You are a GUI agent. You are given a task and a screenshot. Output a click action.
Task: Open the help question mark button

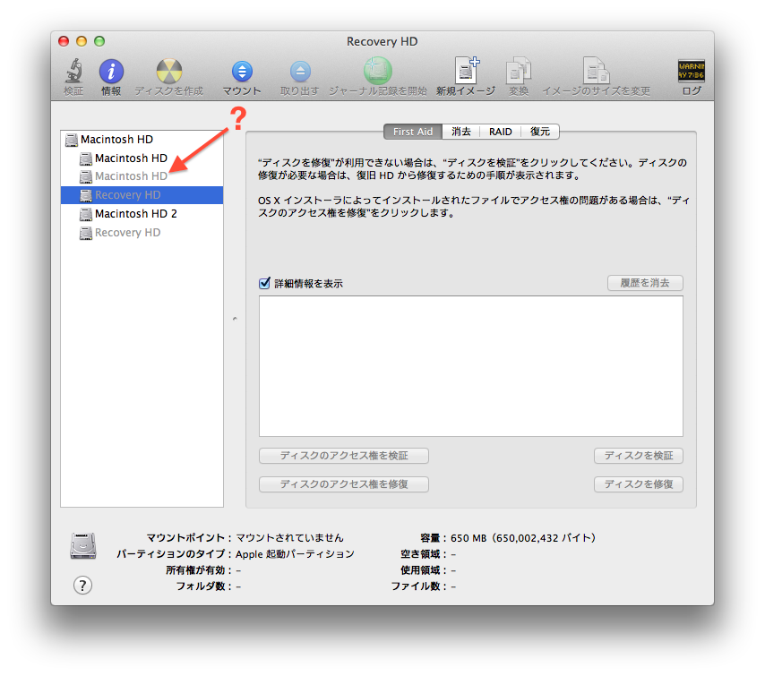(82, 586)
